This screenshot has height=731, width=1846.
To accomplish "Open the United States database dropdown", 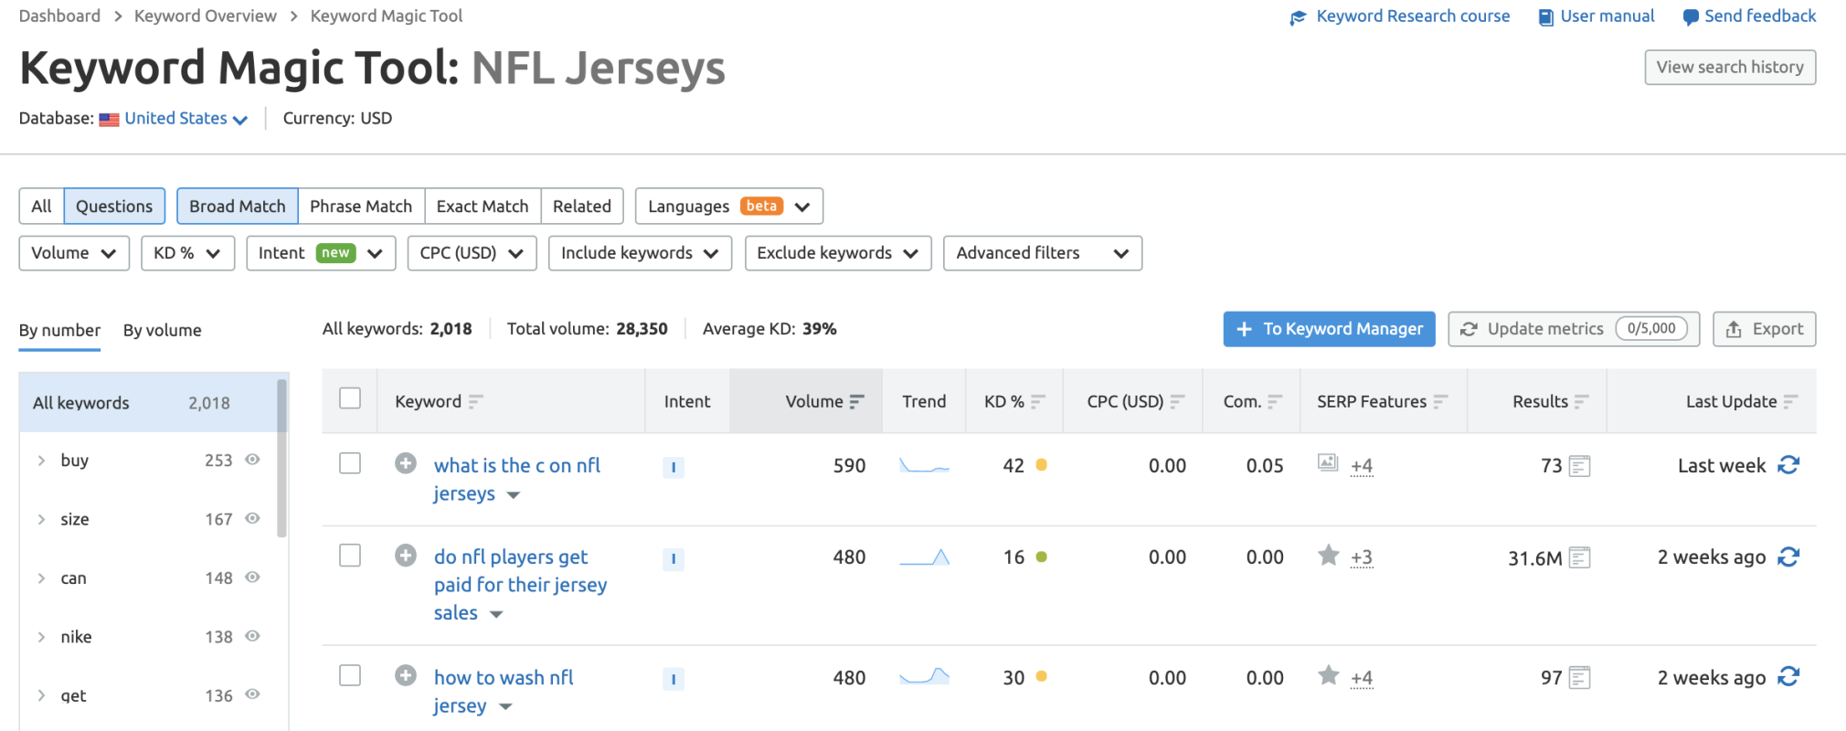I will pos(186,119).
